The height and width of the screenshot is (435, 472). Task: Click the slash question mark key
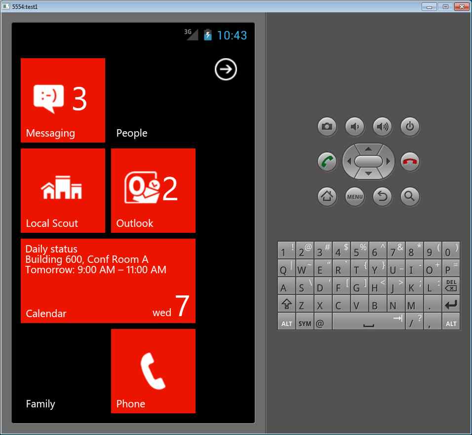(x=415, y=322)
